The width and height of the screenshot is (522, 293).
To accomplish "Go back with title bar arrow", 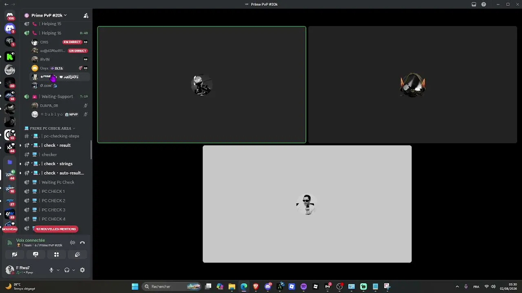I will [6, 4].
